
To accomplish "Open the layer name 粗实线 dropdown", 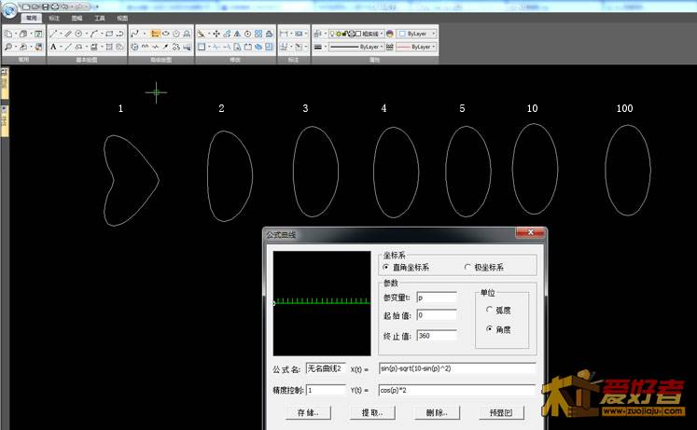I will coord(371,33).
